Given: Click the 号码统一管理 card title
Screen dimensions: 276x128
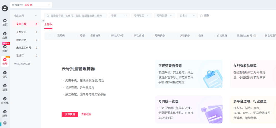Looking at the screenshot, I should click(x=168, y=101).
